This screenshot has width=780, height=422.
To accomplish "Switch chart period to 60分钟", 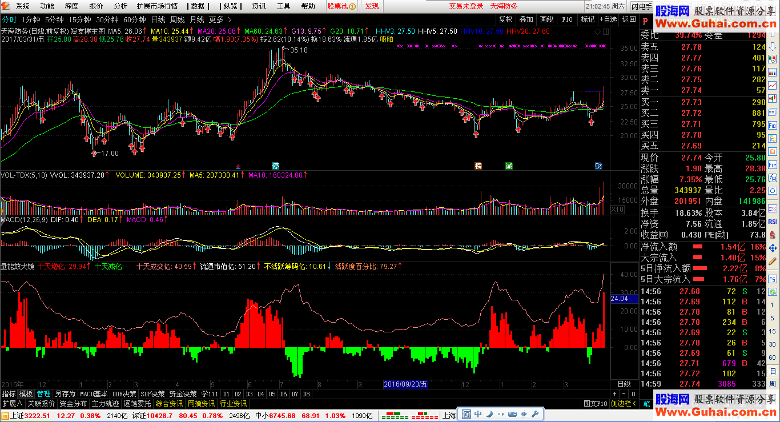I will (135, 19).
